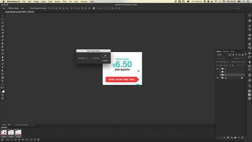Select the Ellipse shape tool
This screenshot has height=142, width=252.
[3, 74]
